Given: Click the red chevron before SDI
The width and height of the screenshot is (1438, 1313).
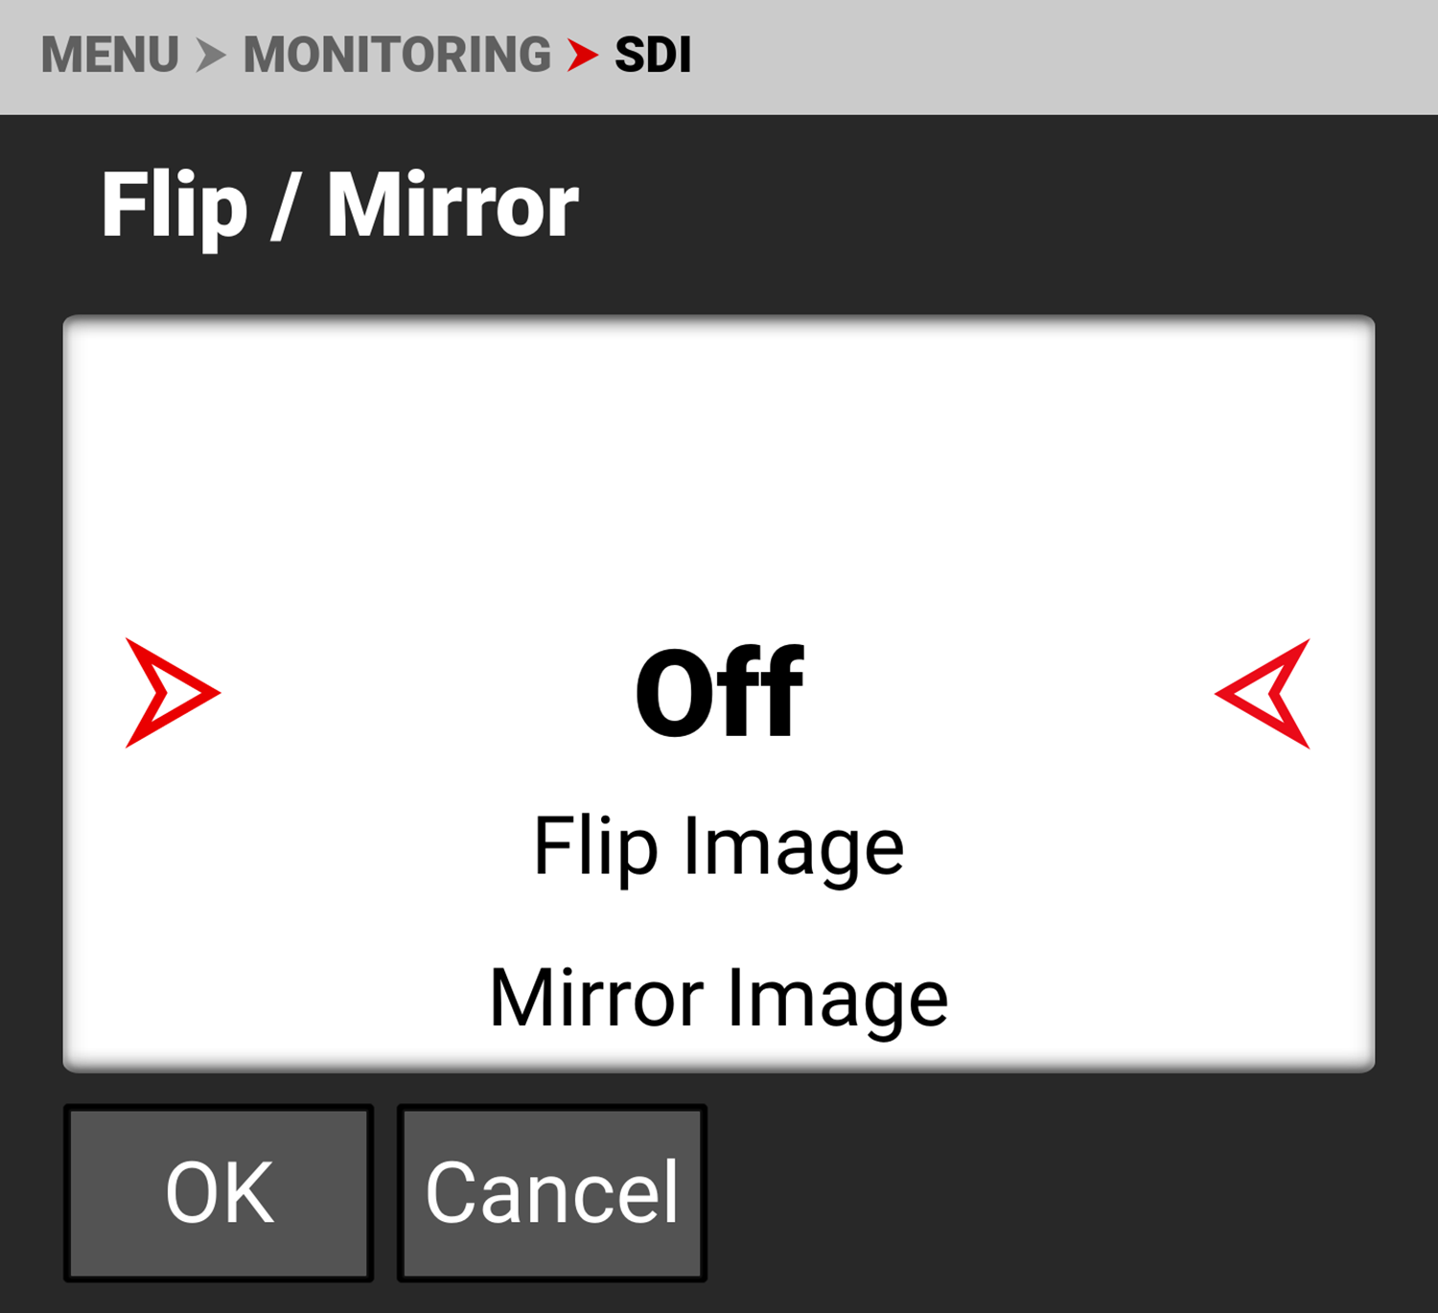Looking at the screenshot, I should click(582, 56).
